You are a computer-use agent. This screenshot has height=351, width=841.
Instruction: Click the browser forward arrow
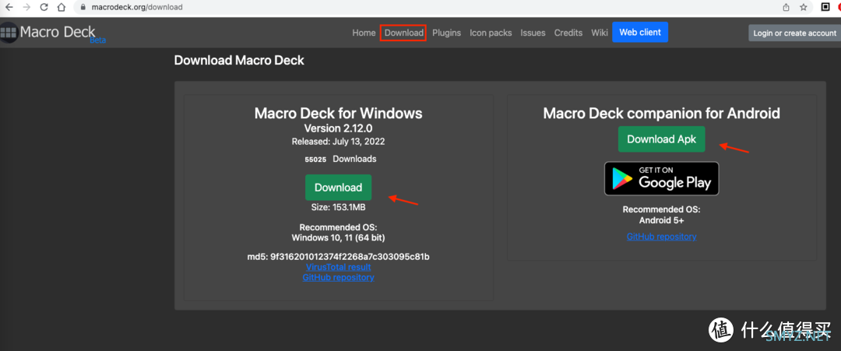pos(26,7)
